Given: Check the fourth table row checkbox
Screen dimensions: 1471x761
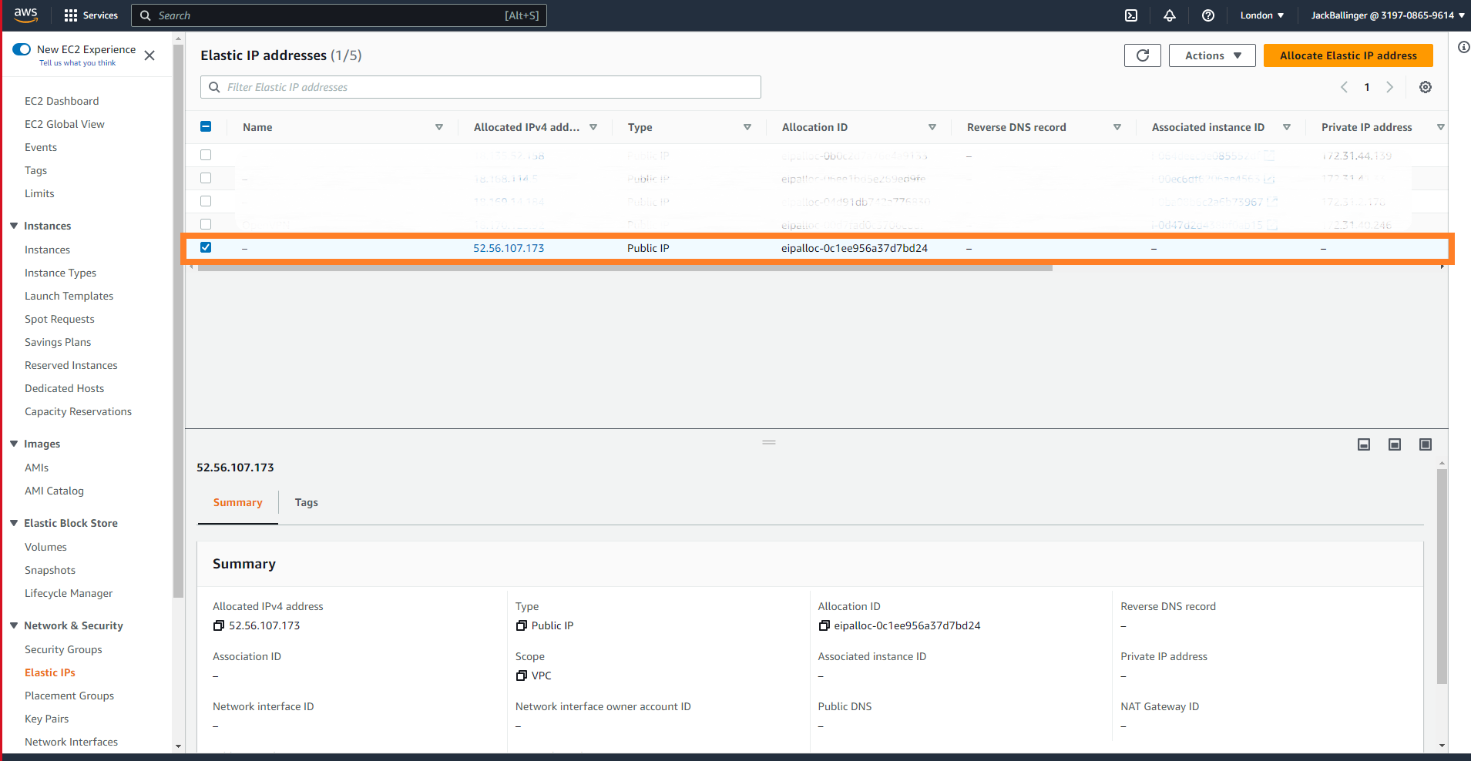Looking at the screenshot, I should coord(206,224).
